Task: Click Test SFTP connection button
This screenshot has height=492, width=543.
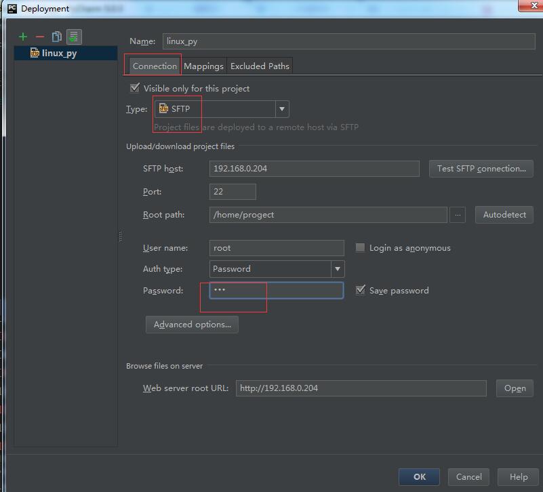Action: (x=481, y=169)
